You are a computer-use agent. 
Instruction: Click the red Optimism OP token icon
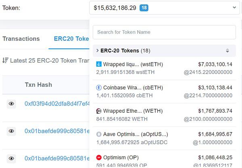coord(99,157)
